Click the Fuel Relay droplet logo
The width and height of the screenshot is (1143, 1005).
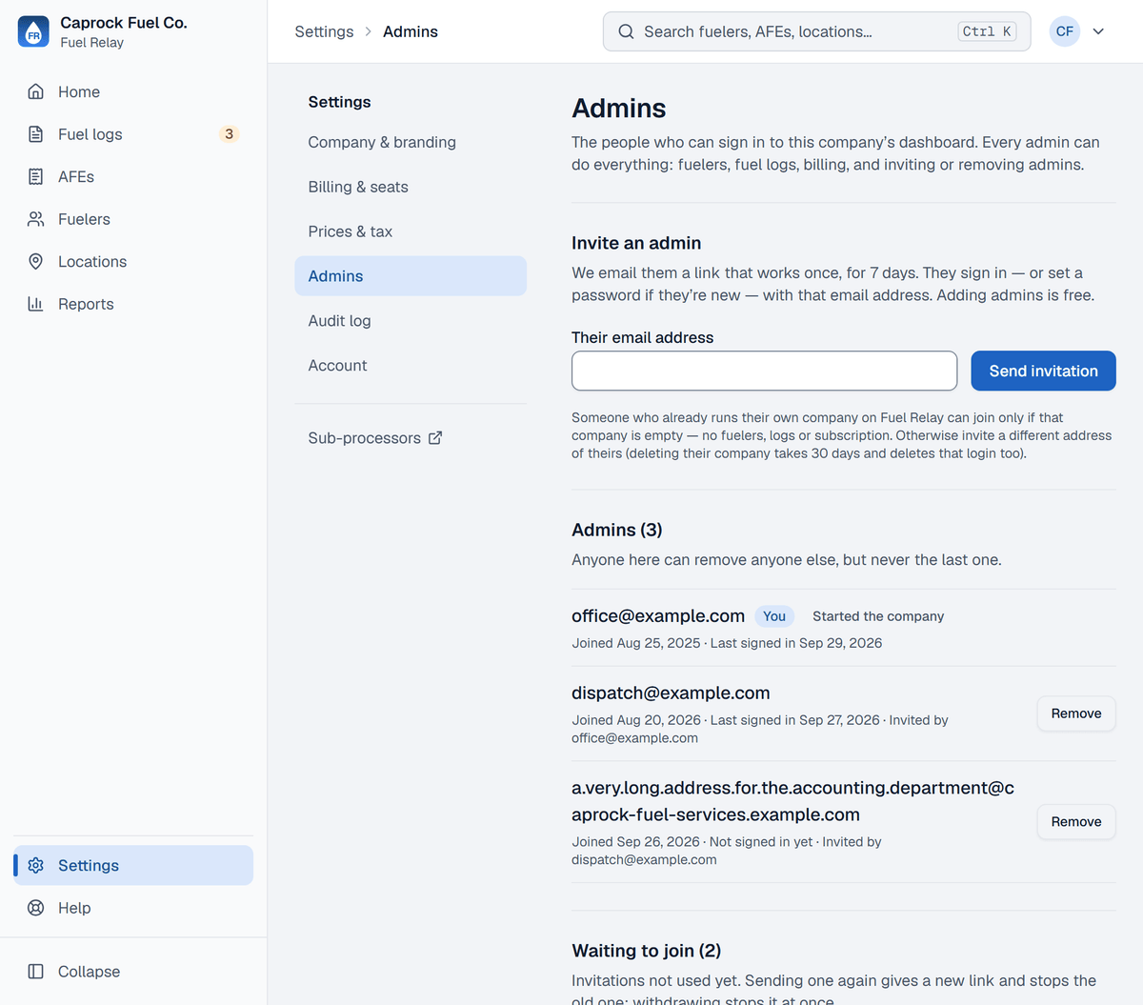pyautogui.click(x=33, y=31)
